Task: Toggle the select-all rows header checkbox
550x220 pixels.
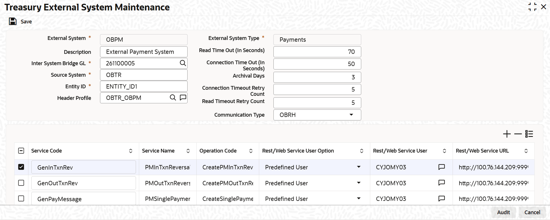Action: pyautogui.click(x=21, y=151)
